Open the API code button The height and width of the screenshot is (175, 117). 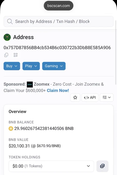click(90, 98)
